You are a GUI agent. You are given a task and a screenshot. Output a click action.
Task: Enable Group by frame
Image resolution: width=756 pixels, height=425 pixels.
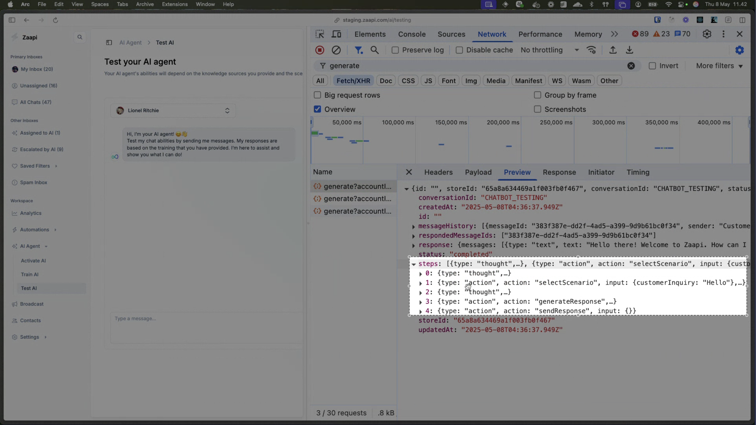point(537,95)
